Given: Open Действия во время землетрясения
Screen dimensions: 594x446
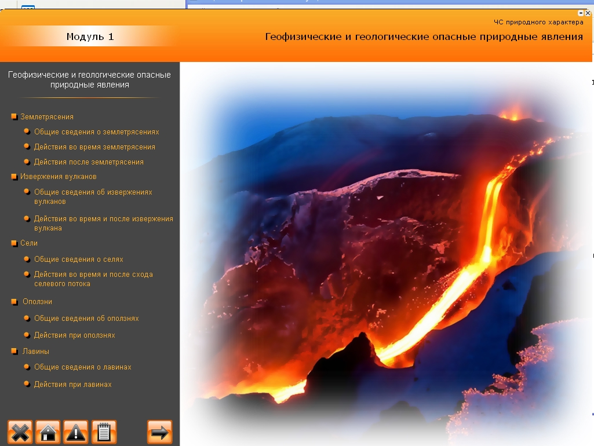Looking at the screenshot, I should 94,147.
